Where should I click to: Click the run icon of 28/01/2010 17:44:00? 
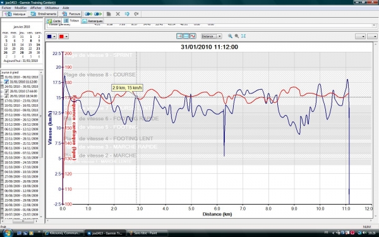[x=6, y=92]
